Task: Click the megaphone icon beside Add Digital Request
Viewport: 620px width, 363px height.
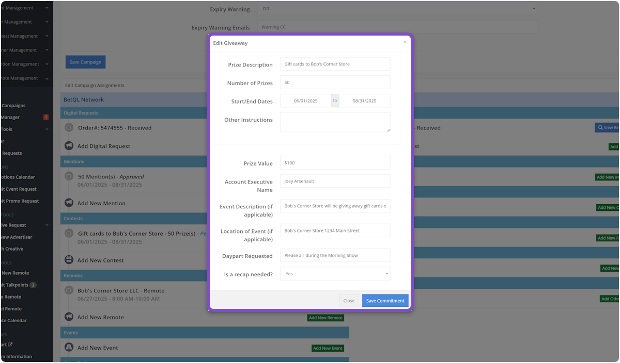Action: [69, 146]
